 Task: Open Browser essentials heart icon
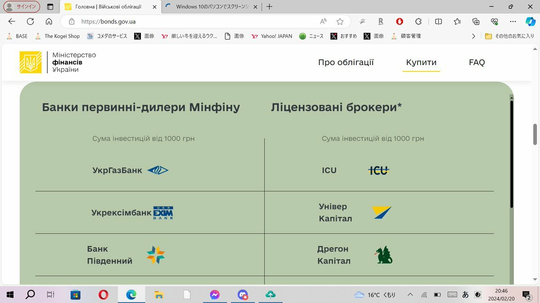coord(495,21)
